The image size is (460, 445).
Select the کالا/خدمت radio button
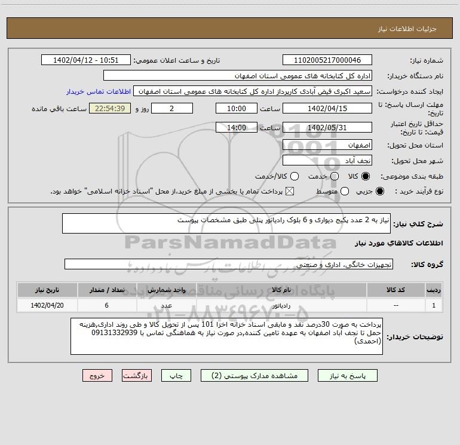295,176
